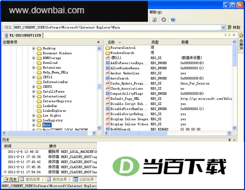Switch to the 查找结果 1 tab
This screenshot has width=245, height=190.
coord(32,179)
